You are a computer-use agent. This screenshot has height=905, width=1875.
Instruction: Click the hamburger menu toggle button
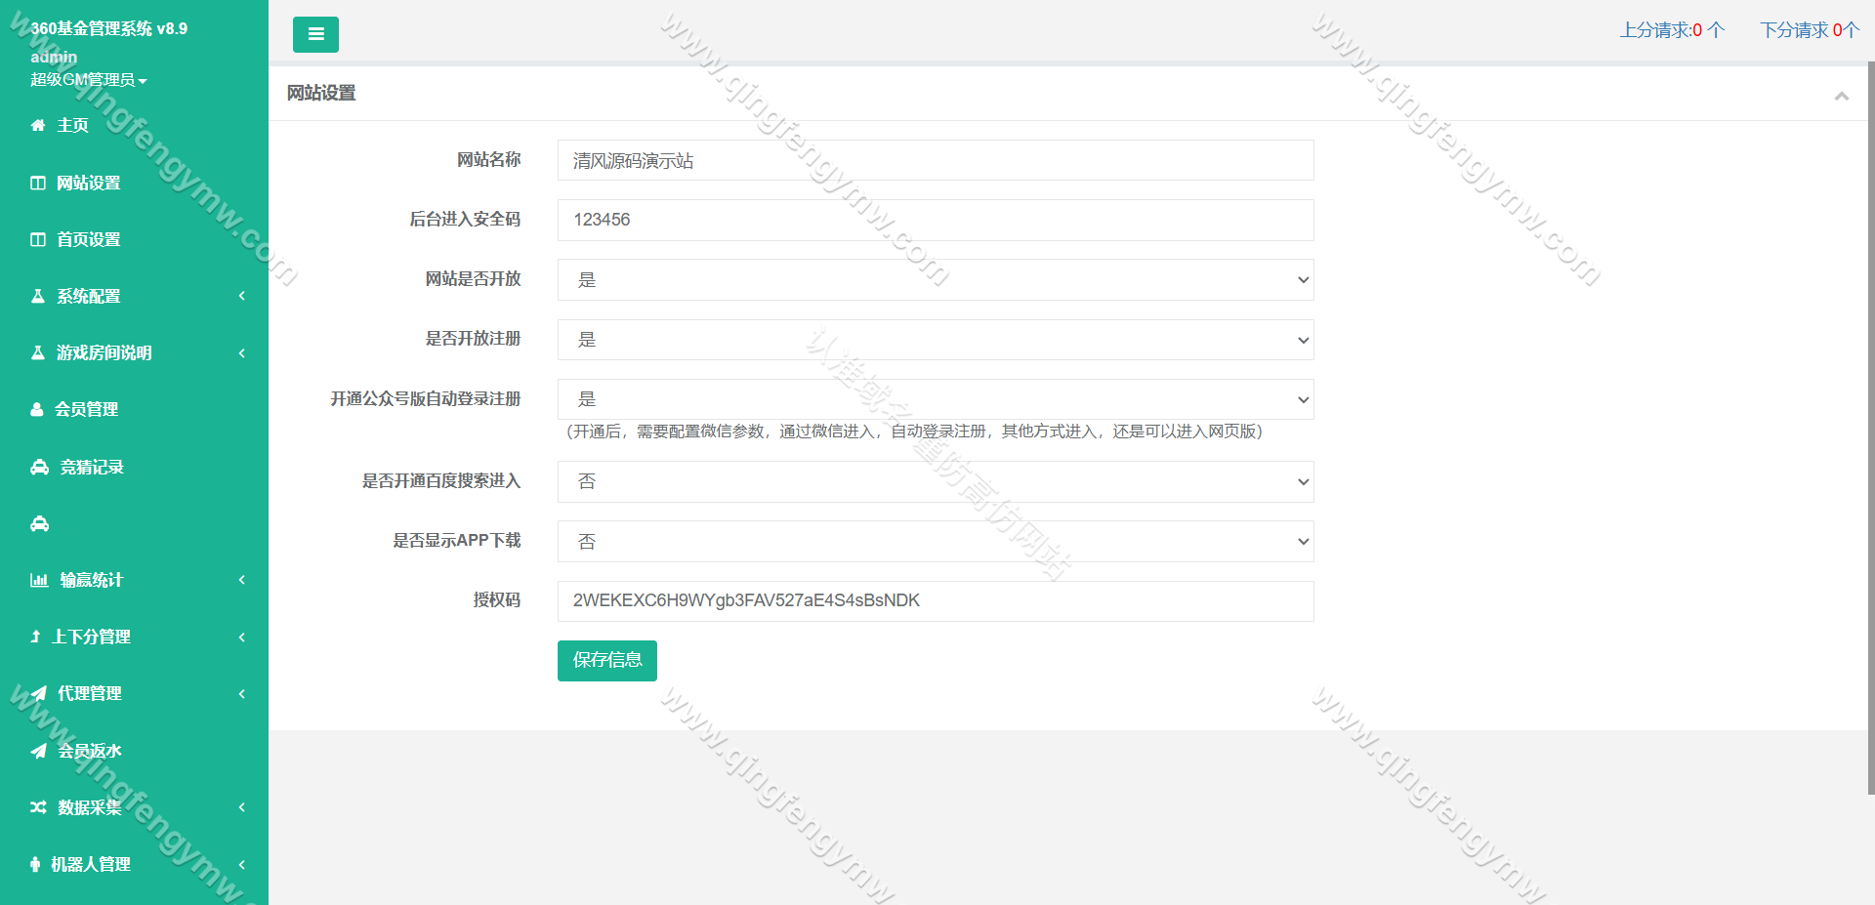pos(315,34)
